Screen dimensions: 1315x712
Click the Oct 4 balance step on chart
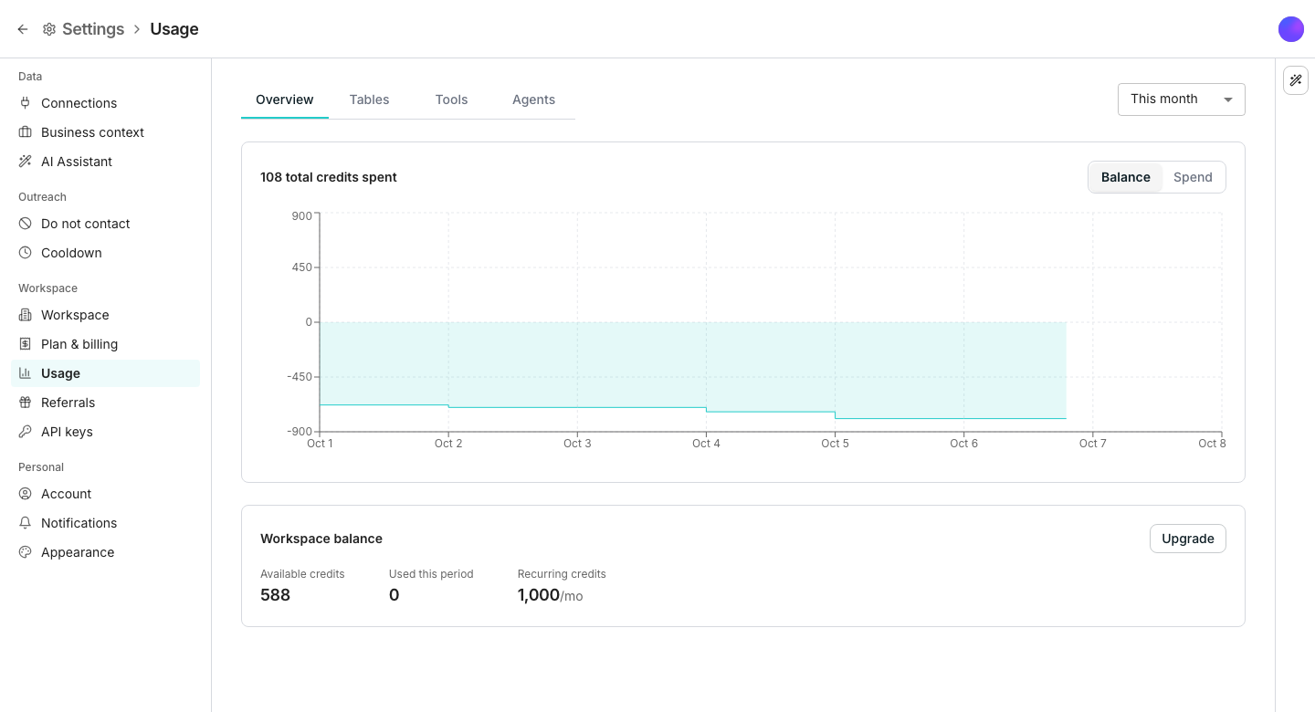(707, 410)
